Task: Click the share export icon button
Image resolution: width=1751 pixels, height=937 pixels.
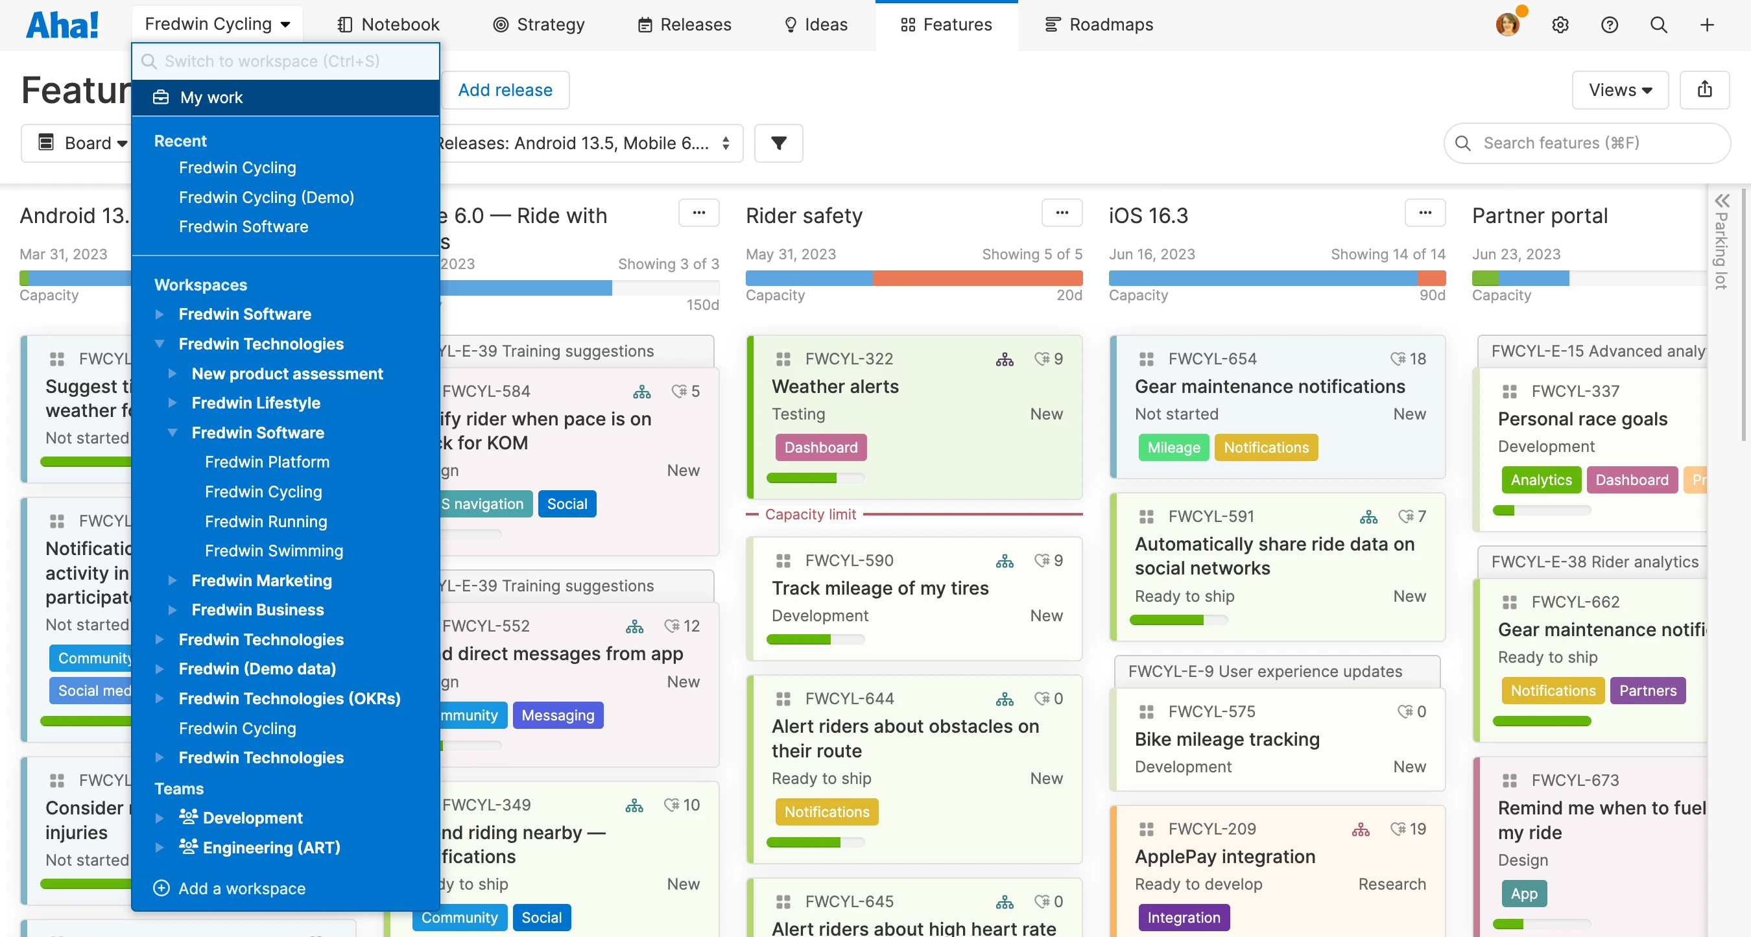Action: (1704, 89)
